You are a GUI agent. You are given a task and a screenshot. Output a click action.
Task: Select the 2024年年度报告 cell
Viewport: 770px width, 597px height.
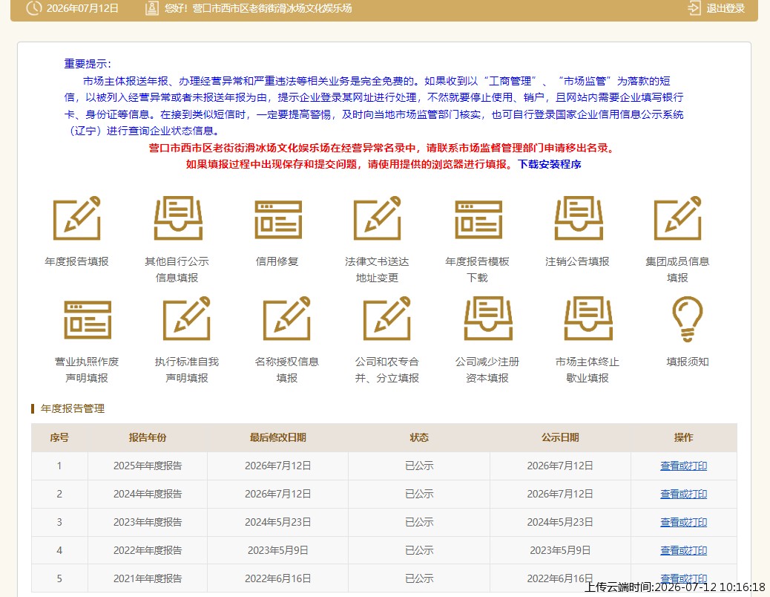point(148,494)
